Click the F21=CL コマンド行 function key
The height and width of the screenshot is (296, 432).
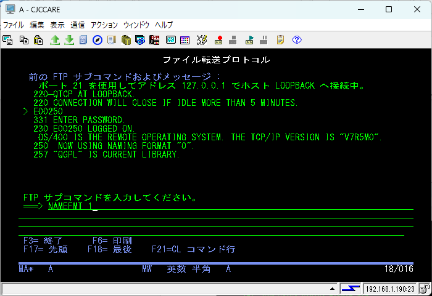point(194,249)
